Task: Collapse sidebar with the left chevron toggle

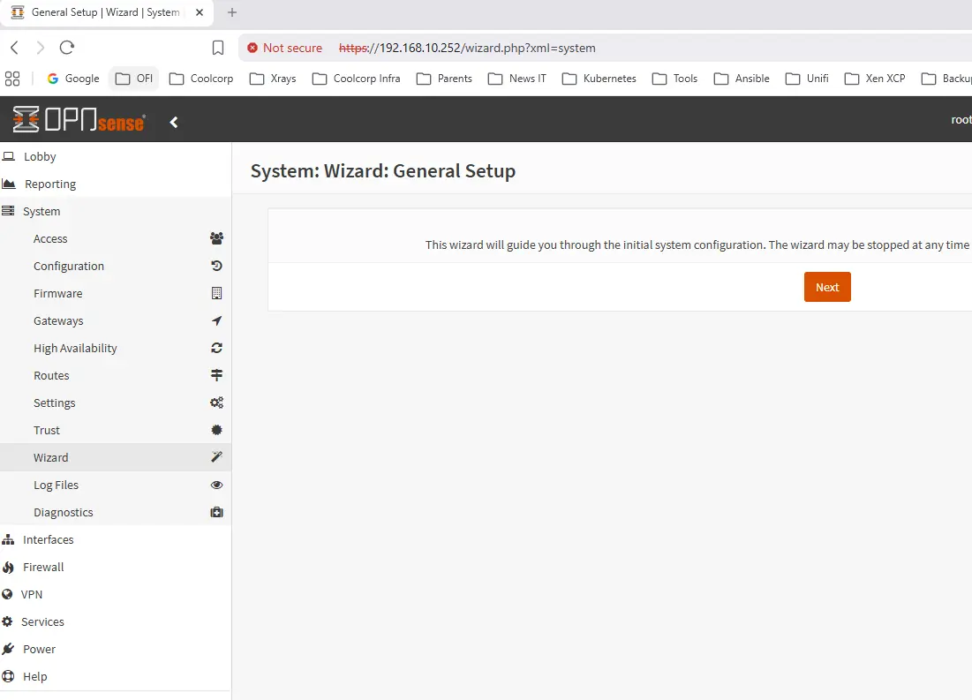Action: point(174,122)
